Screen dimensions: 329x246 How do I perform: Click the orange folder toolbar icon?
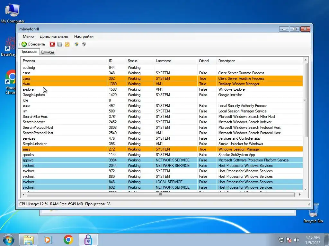[x=67, y=44]
